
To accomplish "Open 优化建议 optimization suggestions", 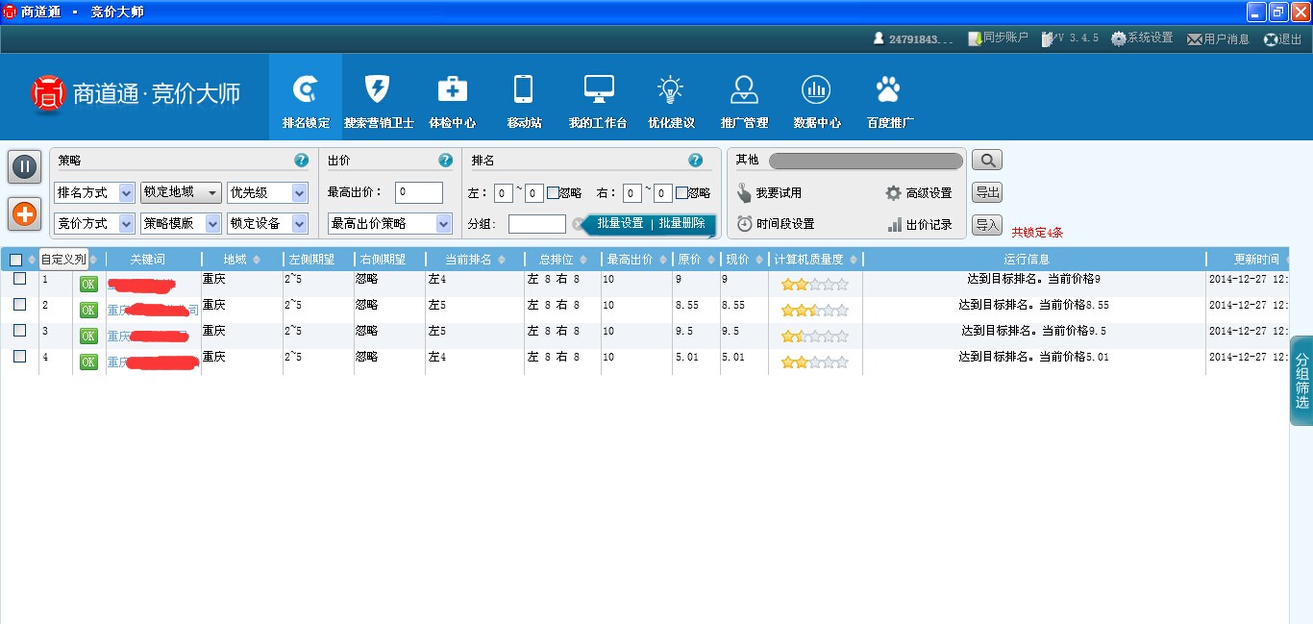I will click(x=670, y=99).
